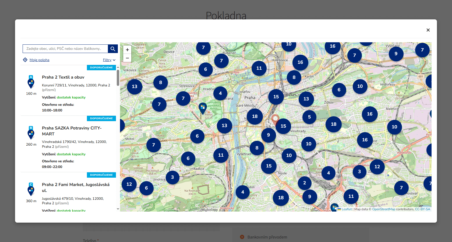Image resolution: width=452 pixels, height=242 pixels.
Task: Zoom in on the map
Action: click(x=127, y=50)
